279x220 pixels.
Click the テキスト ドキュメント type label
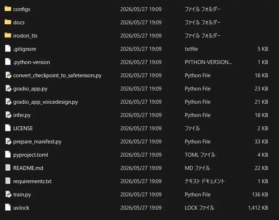205,181
